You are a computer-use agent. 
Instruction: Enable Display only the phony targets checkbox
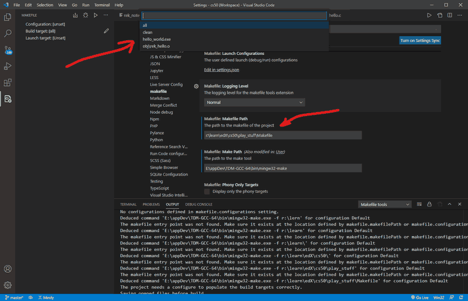coord(207,191)
